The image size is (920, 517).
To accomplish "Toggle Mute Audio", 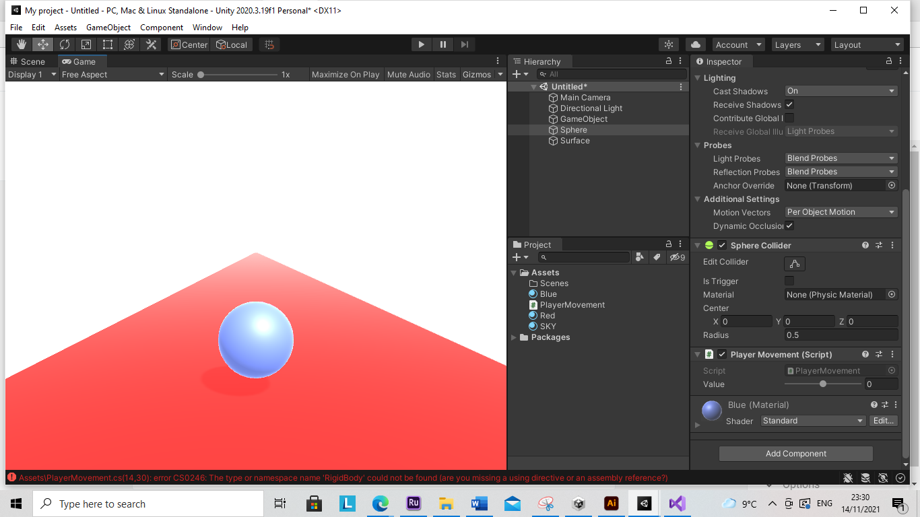I will click(x=409, y=74).
